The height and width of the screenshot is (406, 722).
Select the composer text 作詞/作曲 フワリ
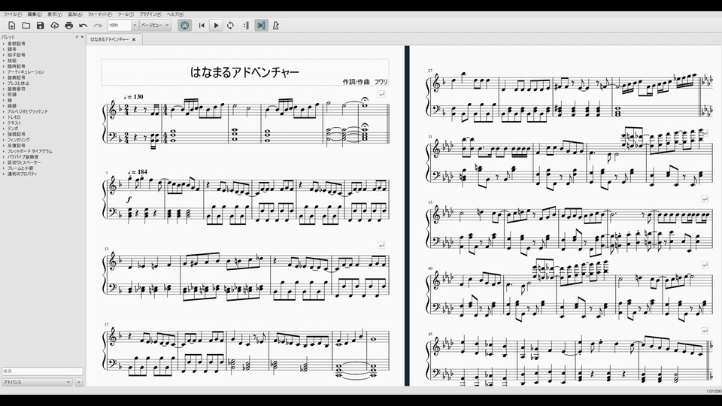(366, 82)
